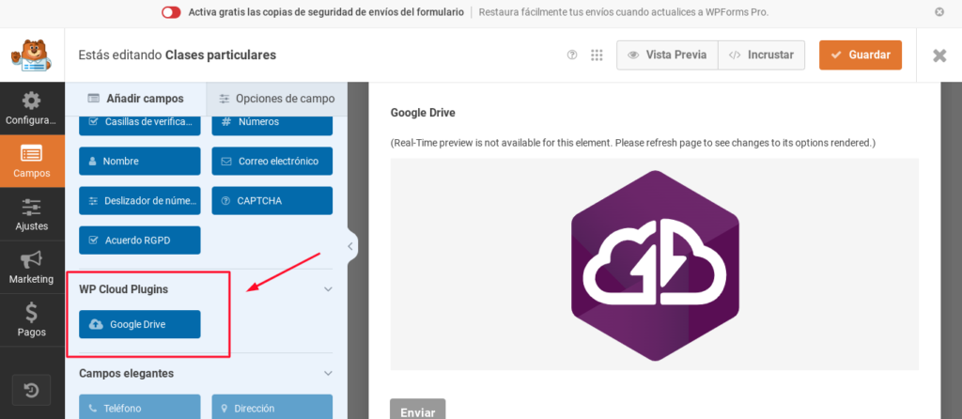The width and height of the screenshot is (962, 419).
Task: Open Marketing megaphone sidebar section
Action: (x=32, y=267)
